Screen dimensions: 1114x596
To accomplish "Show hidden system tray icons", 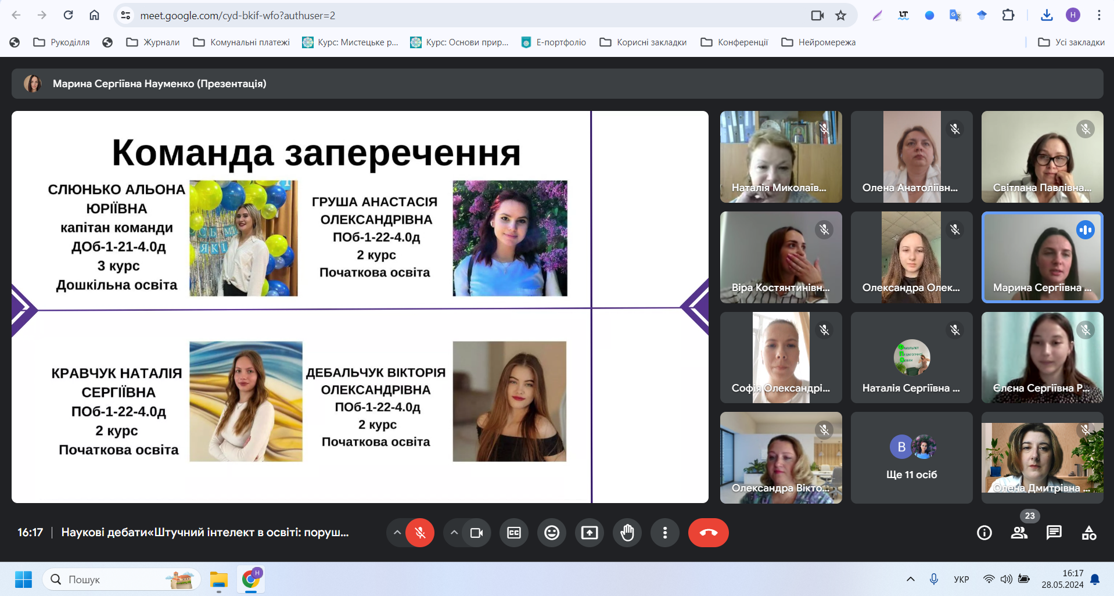I will pos(910,579).
